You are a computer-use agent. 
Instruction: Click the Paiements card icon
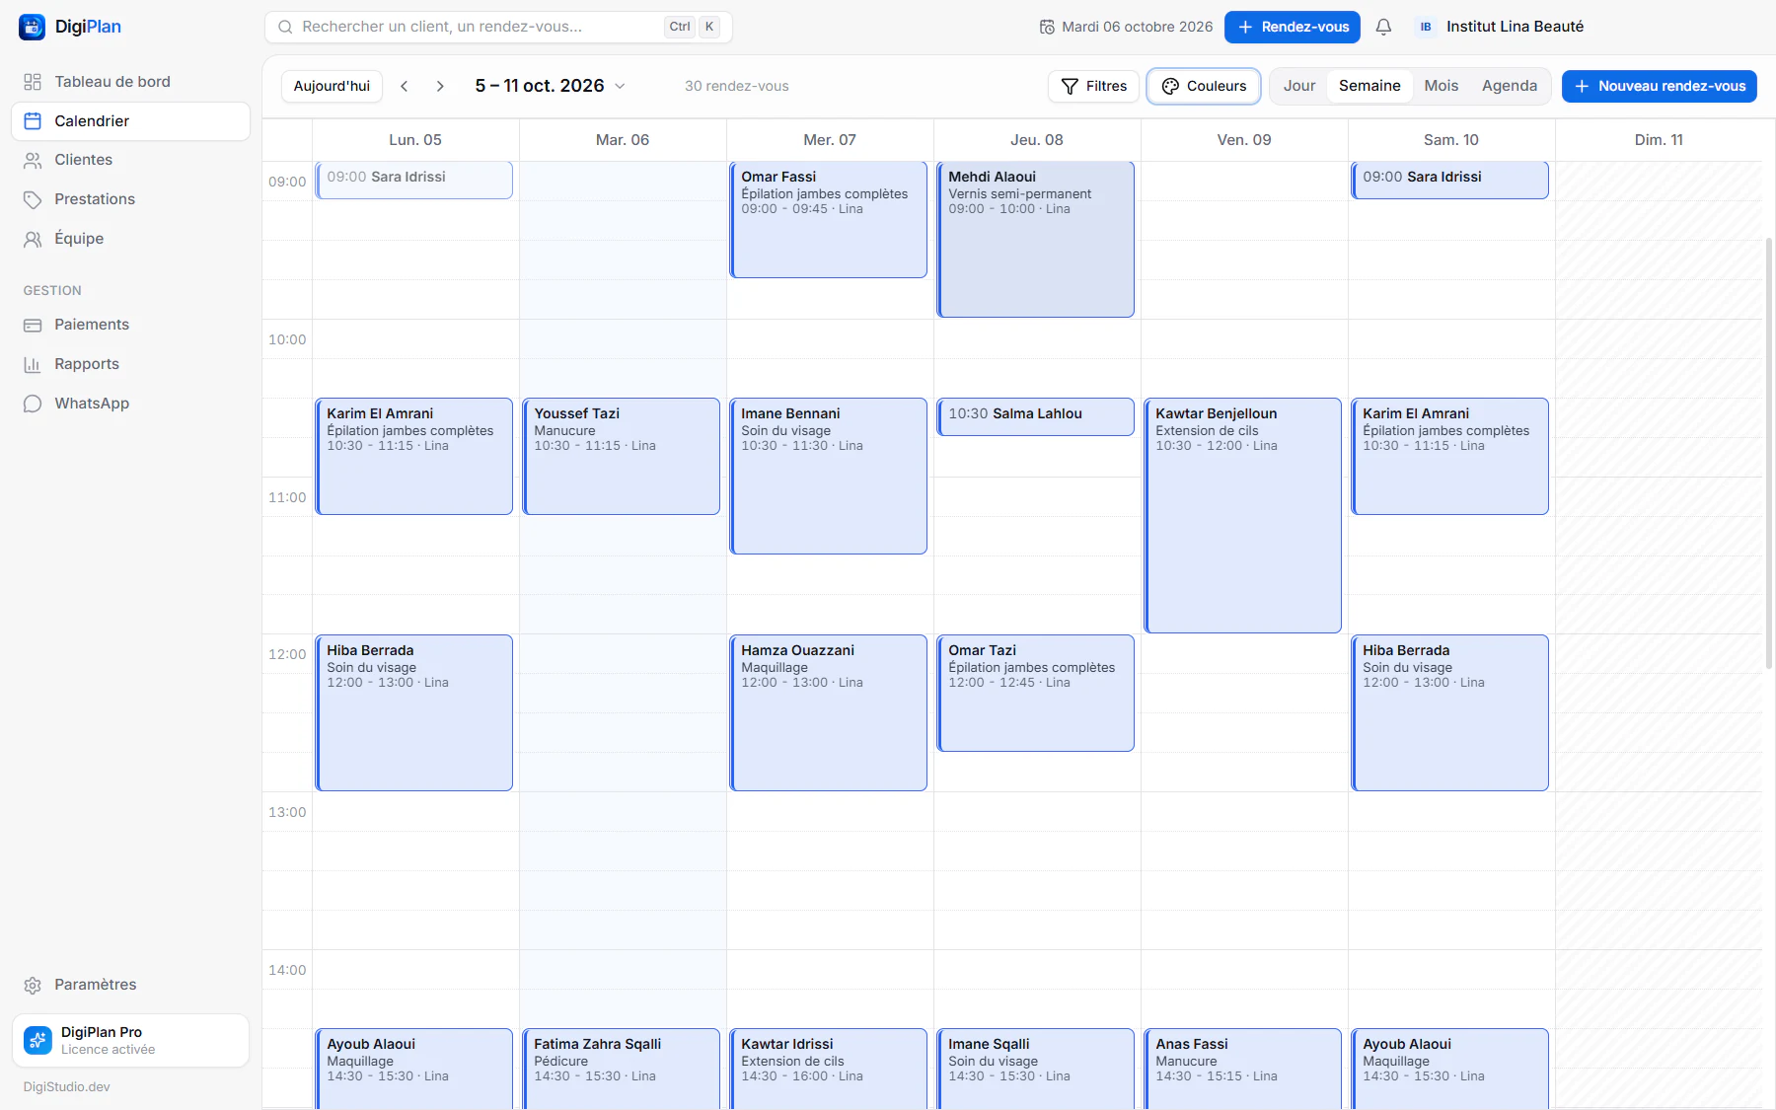(x=33, y=325)
